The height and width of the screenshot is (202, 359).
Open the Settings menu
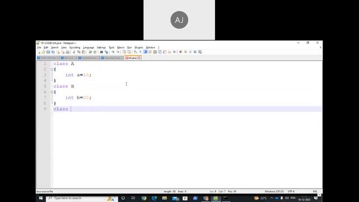pyautogui.click(x=101, y=47)
